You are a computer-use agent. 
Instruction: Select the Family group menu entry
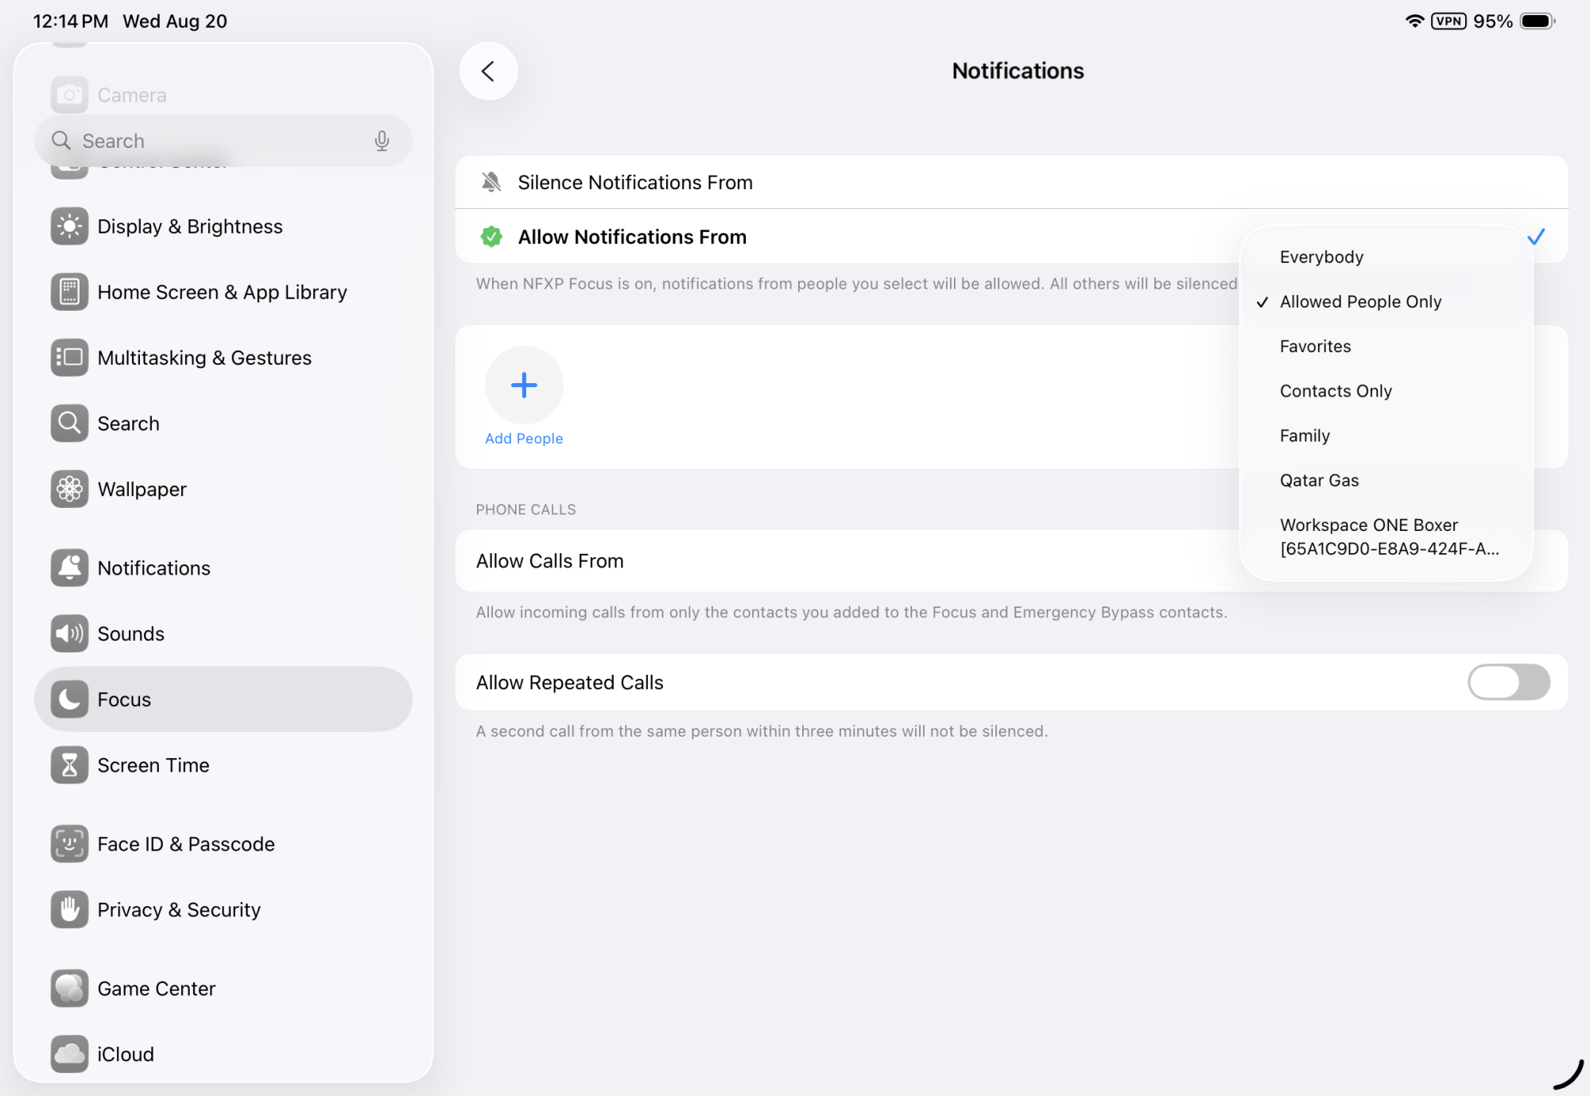(x=1305, y=436)
